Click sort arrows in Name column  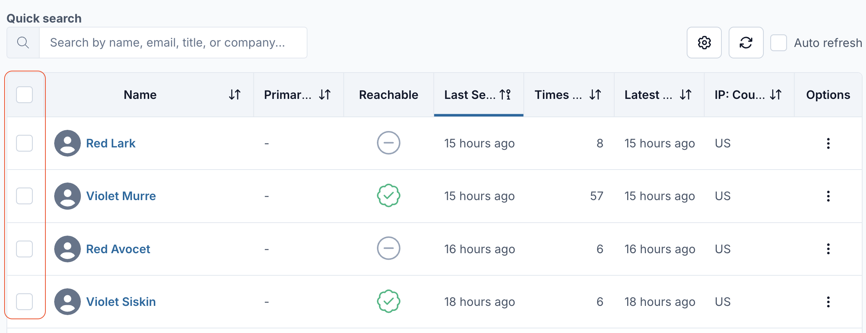click(235, 94)
